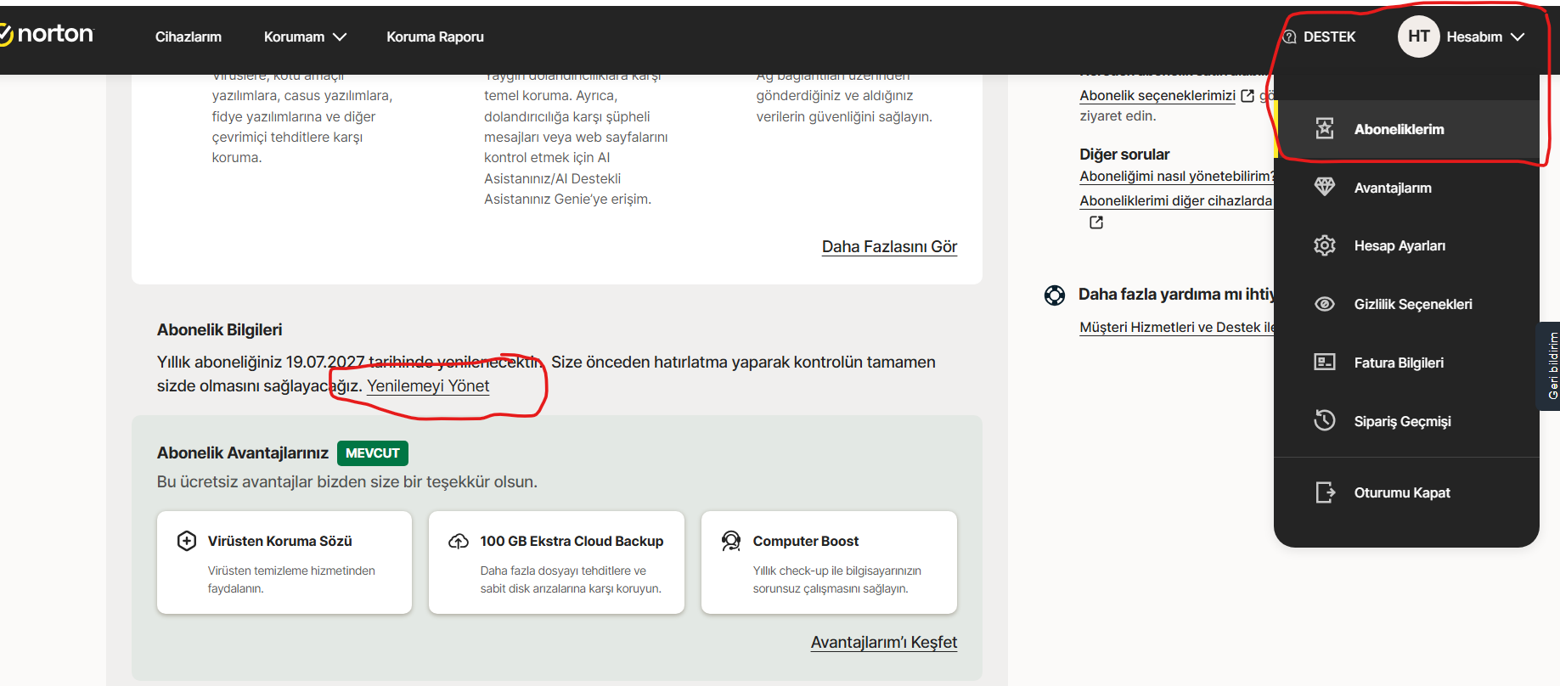Click the Hesap Ayarları gear icon
1560x686 pixels.
tap(1324, 245)
